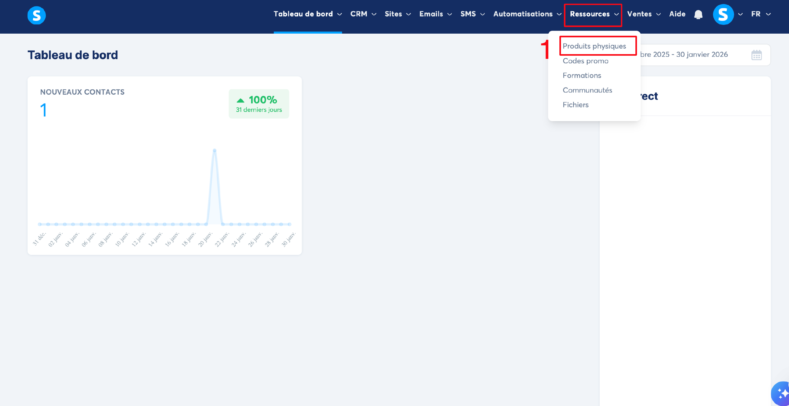Expand the Ventes menu
This screenshot has width=789, height=406.
pyautogui.click(x=644, y=14)
